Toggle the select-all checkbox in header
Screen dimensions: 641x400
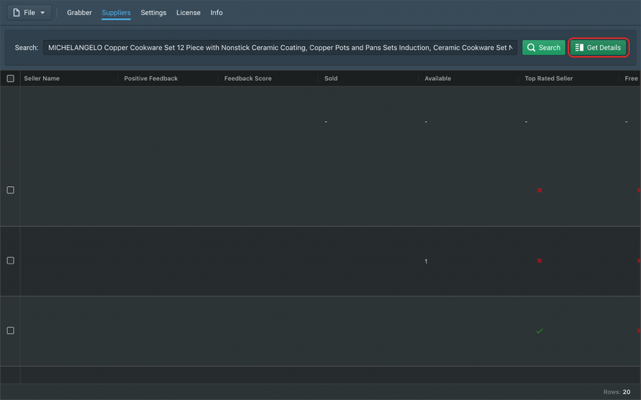11,79
